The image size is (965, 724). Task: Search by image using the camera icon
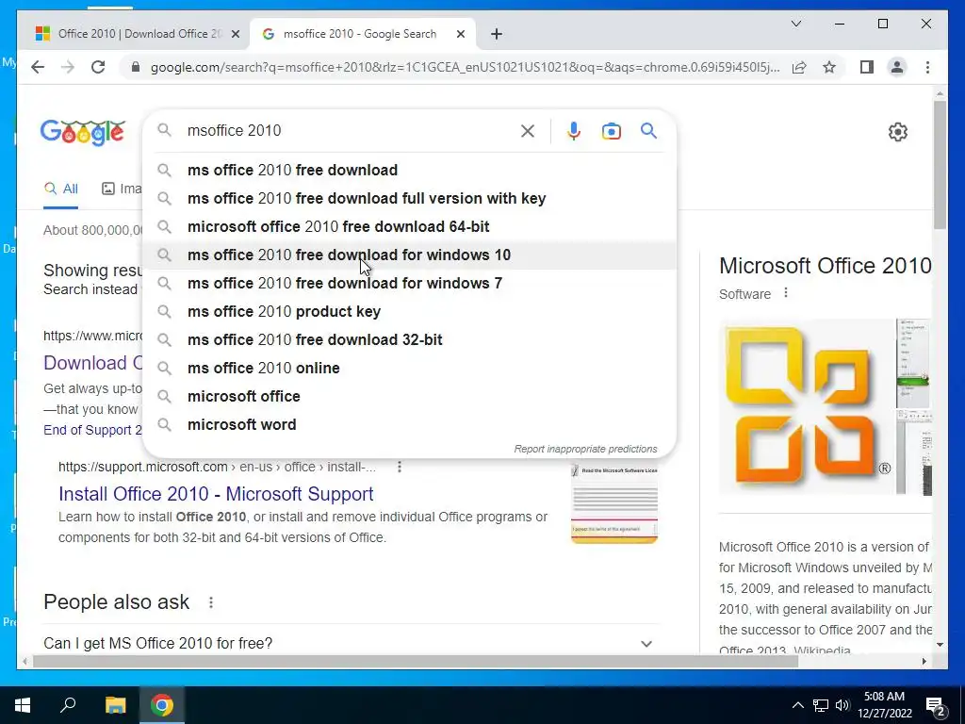tap(611, 131)
